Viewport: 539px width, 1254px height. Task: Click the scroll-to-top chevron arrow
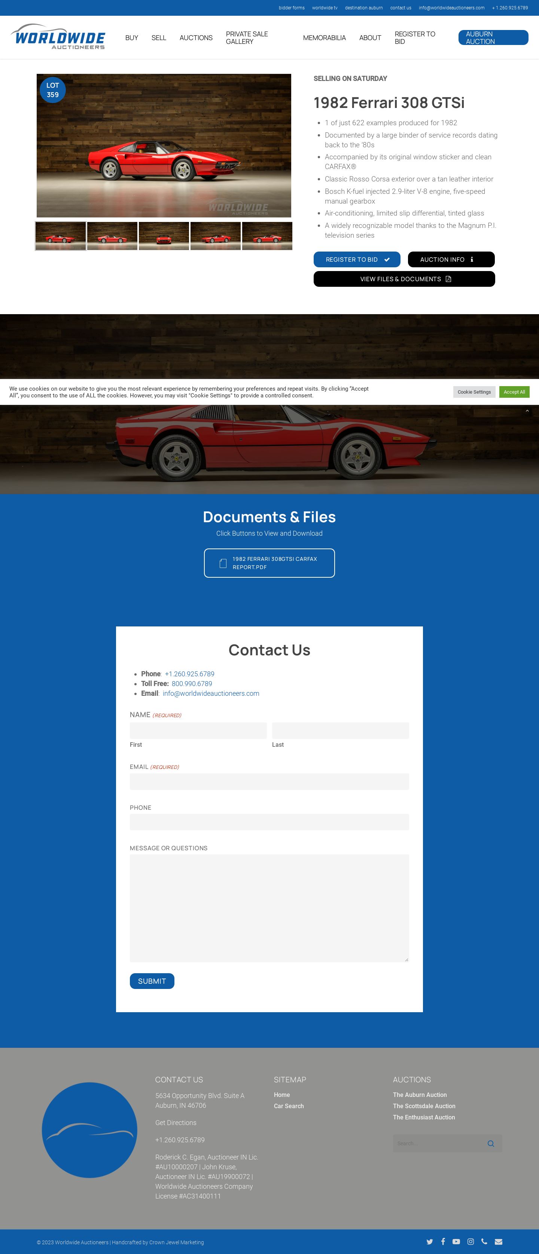527,411
